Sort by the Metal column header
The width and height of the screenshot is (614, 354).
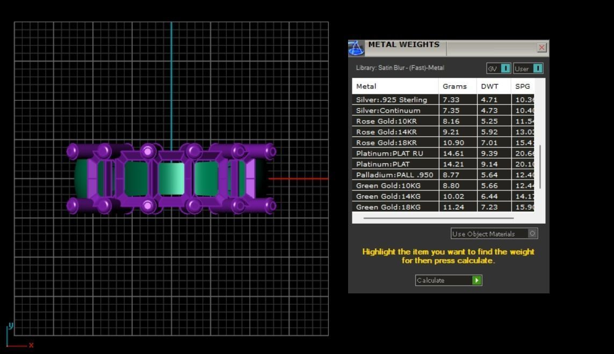click(395, 86)
